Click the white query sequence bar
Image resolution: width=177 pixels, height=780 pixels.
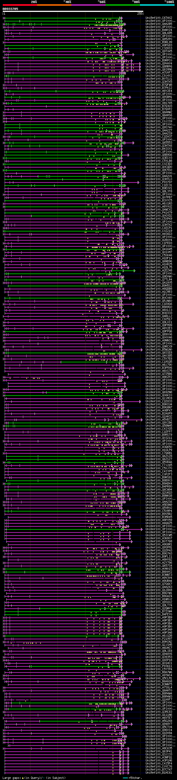coord(73,12)
